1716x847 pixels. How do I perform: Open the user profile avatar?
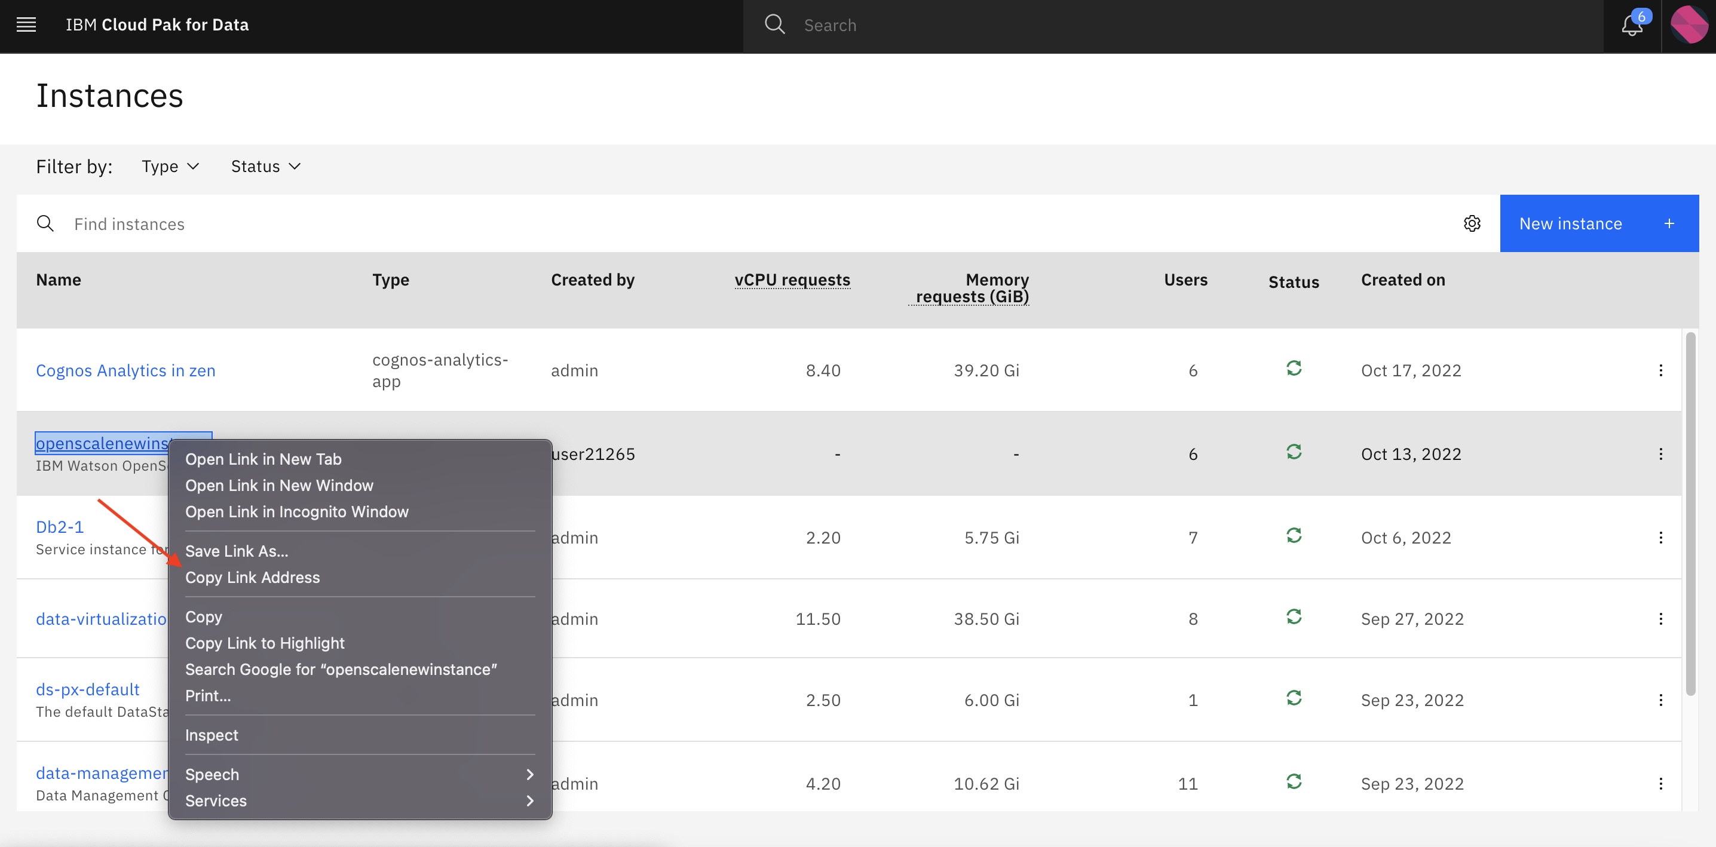[x=1689, y=25]
